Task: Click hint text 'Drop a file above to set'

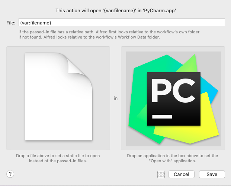Action: tap(58, 158)
